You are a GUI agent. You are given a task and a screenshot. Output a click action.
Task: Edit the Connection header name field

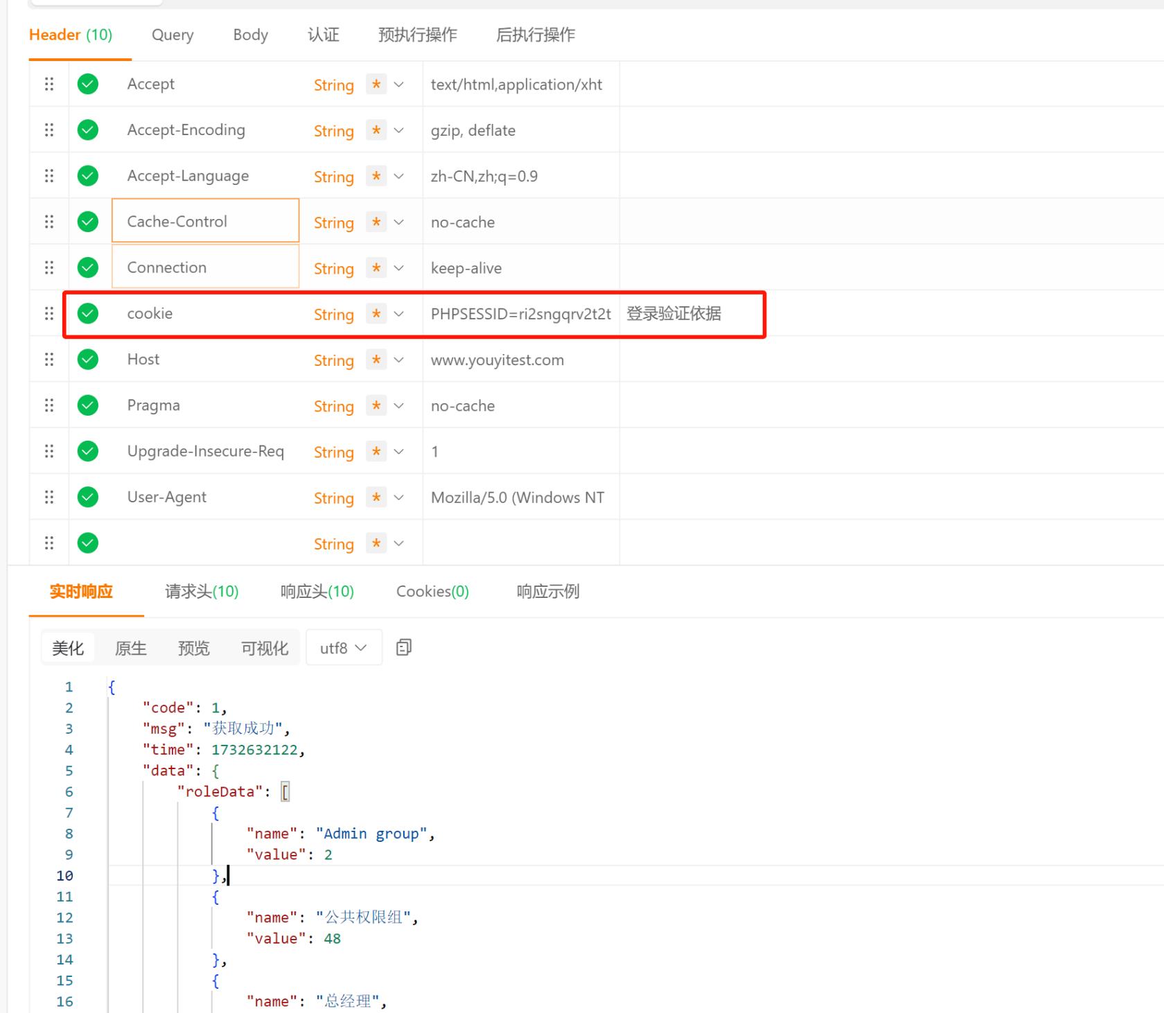[x=206, y=267]
